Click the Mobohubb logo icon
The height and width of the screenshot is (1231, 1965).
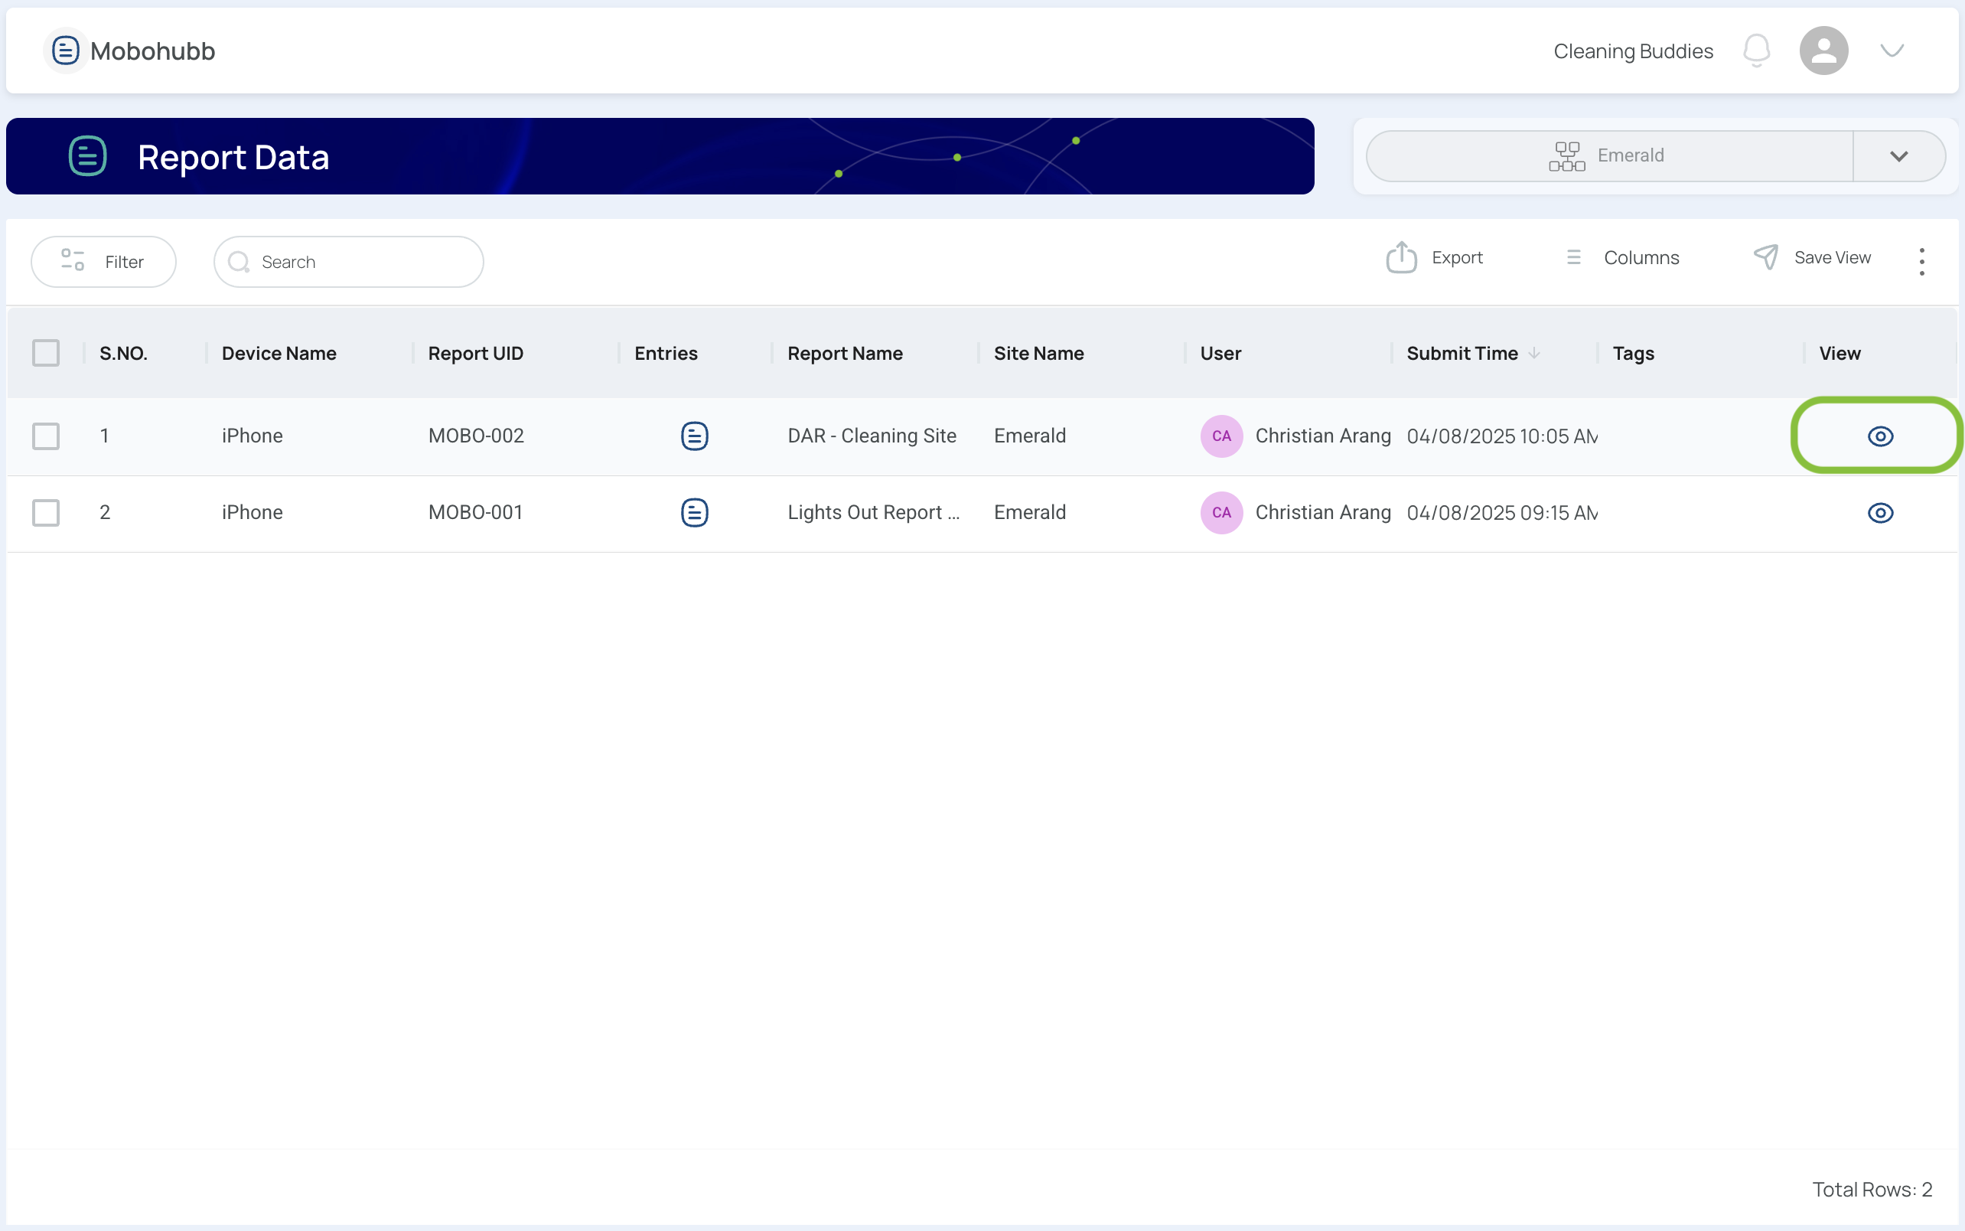tap(65, 51)
